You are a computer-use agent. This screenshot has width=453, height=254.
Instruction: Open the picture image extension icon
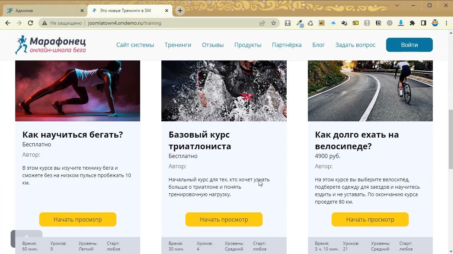322,23
